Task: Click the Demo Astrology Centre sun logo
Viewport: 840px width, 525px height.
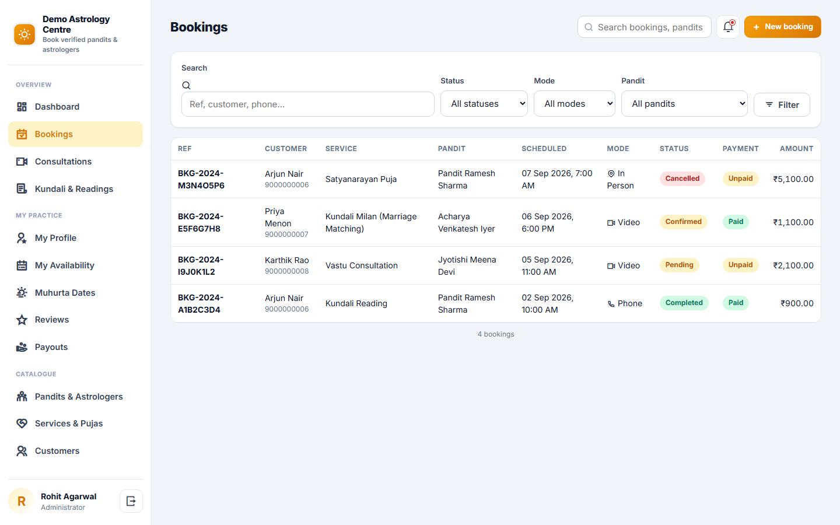Action: [24, 34]
